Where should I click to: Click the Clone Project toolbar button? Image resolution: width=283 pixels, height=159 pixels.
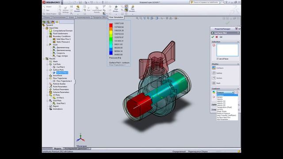tap(50, 14)
